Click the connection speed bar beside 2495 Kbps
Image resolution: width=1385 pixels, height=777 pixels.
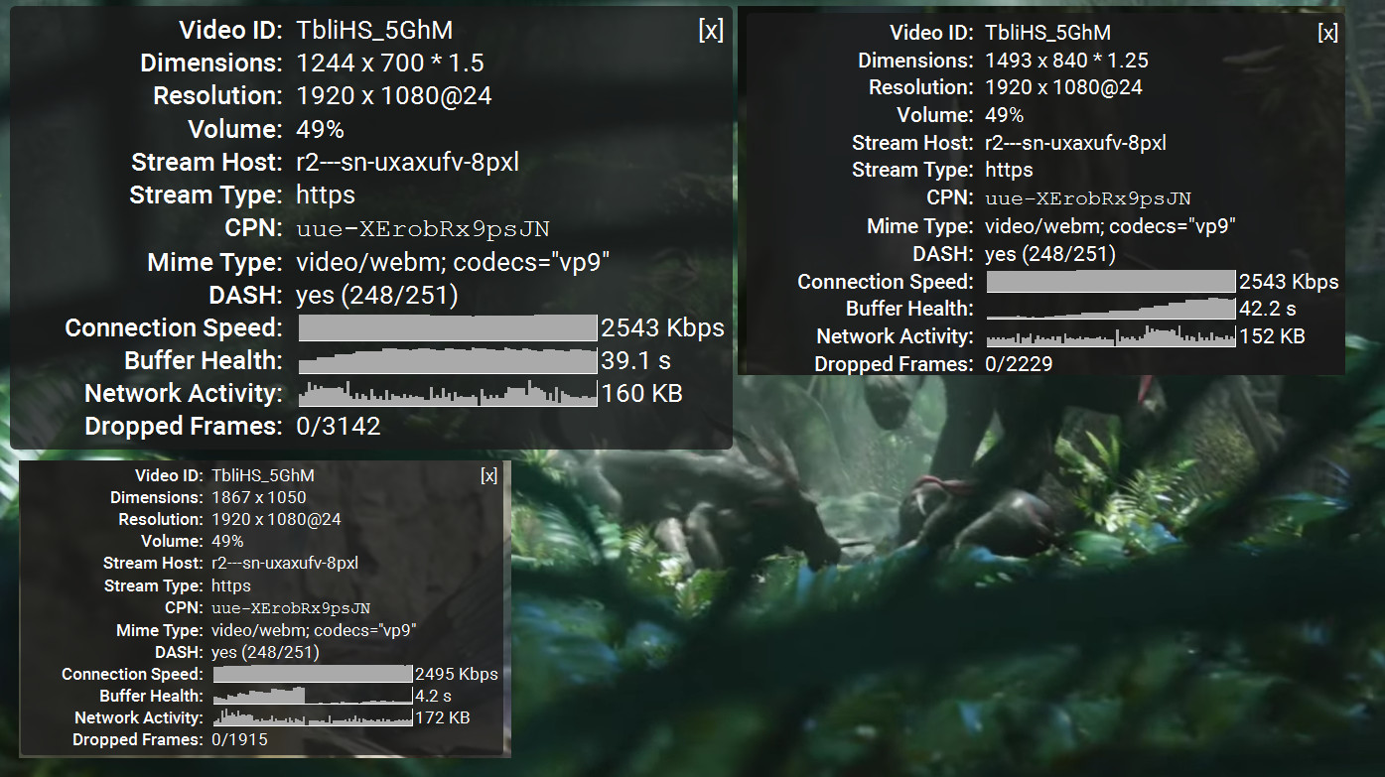[313, 674]
